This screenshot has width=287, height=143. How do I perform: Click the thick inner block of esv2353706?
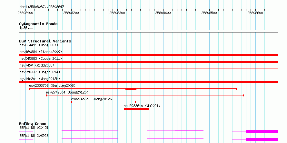point(131,89)
